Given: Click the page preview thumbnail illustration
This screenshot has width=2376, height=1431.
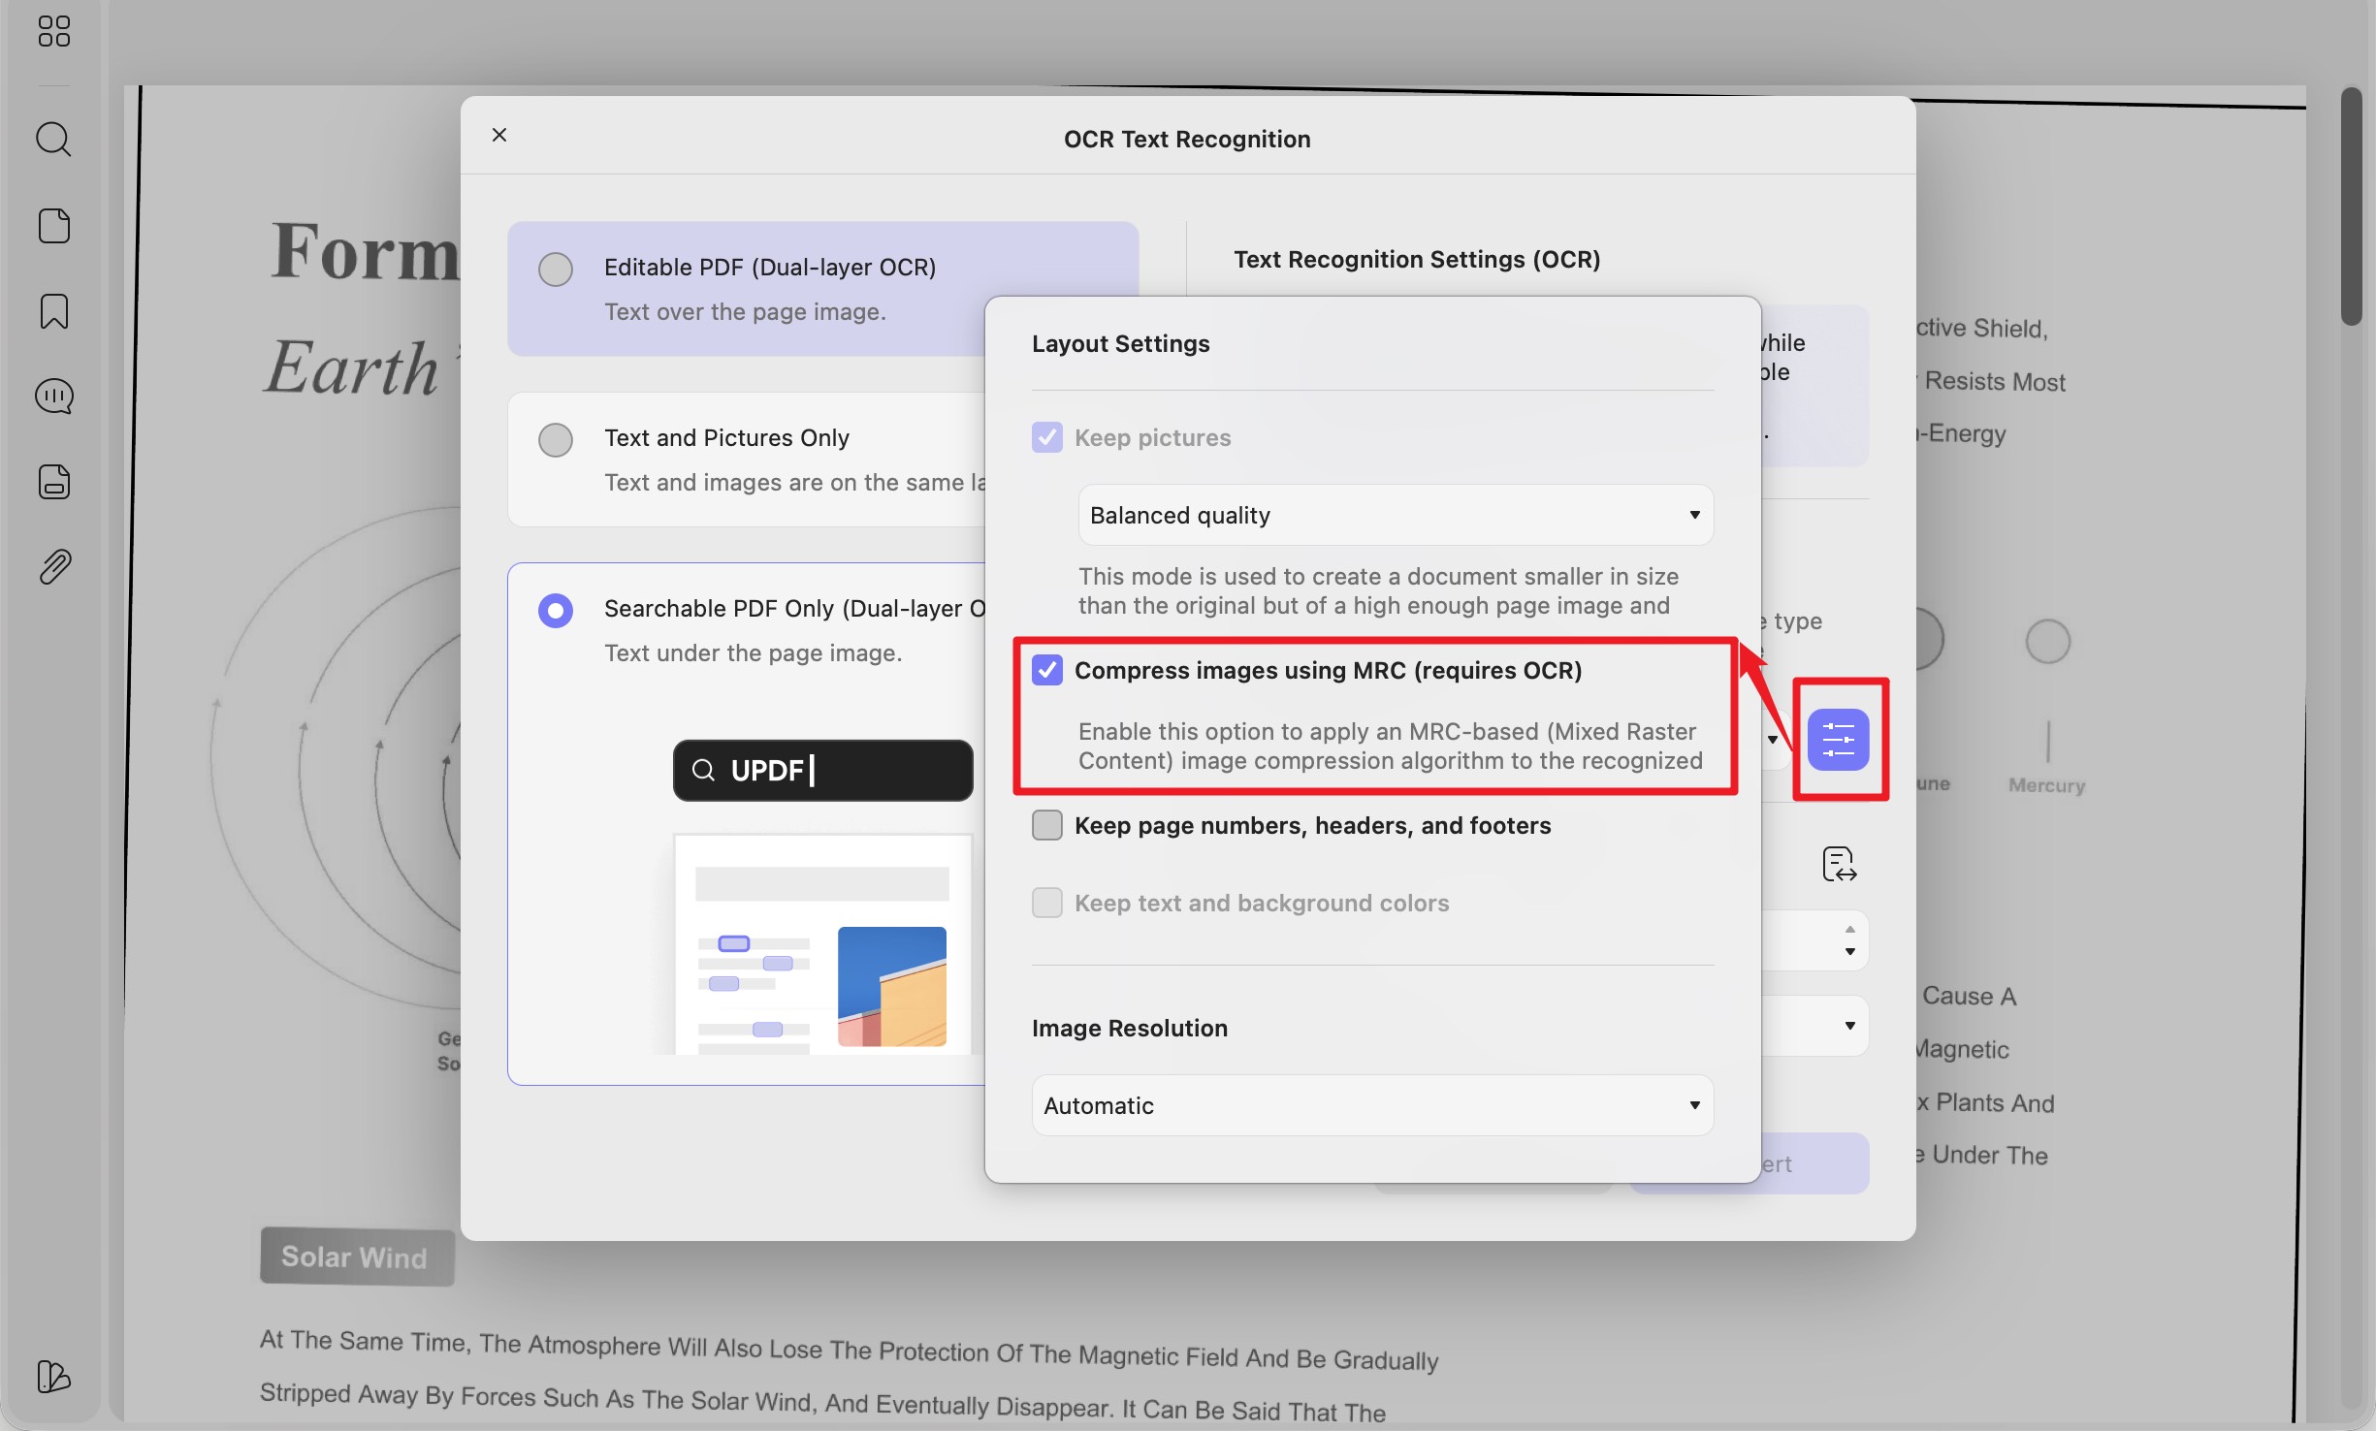Looking at the screenshot, I should click(x=822, y=943).
